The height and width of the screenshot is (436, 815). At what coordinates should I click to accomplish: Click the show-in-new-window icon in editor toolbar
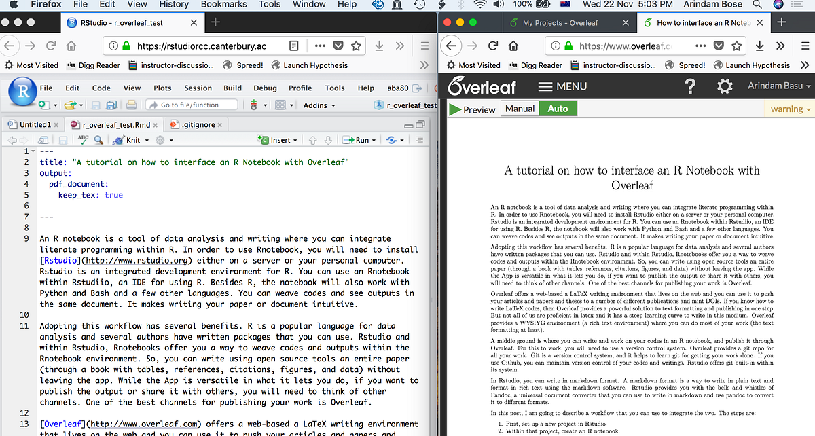45,139
